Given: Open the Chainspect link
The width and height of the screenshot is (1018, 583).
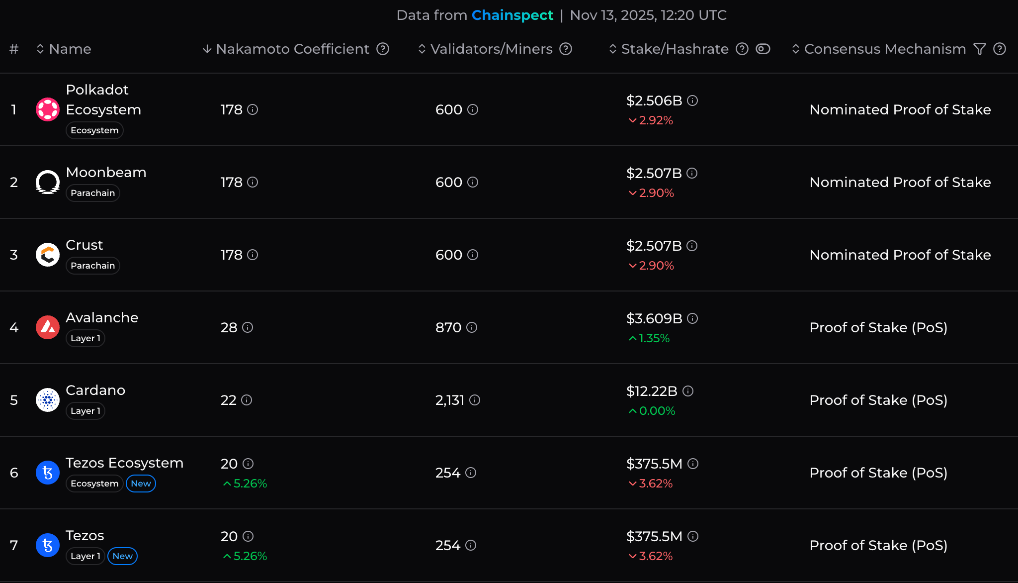Looking at the screenshot, I should click(x=512, y=15).
